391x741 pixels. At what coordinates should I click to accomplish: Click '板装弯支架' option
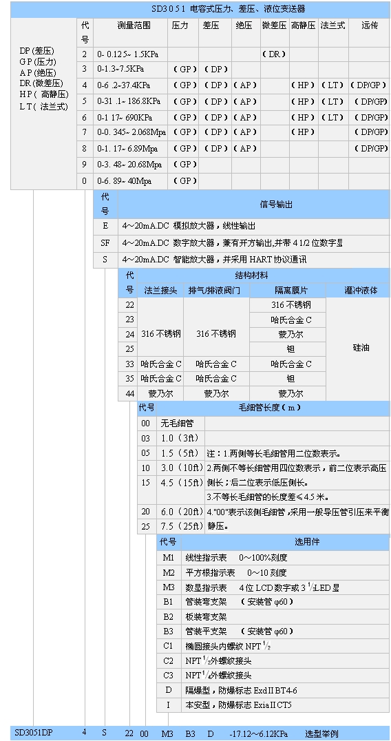[206, 617]
